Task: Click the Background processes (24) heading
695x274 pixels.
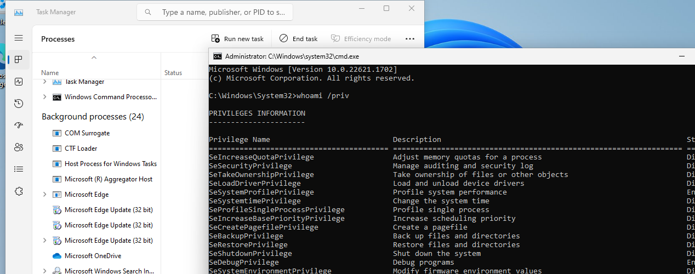Action: 93,117
